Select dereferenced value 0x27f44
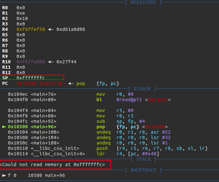Image resolution: width=219 pixels, height=182 pixels. coord(66,62)
